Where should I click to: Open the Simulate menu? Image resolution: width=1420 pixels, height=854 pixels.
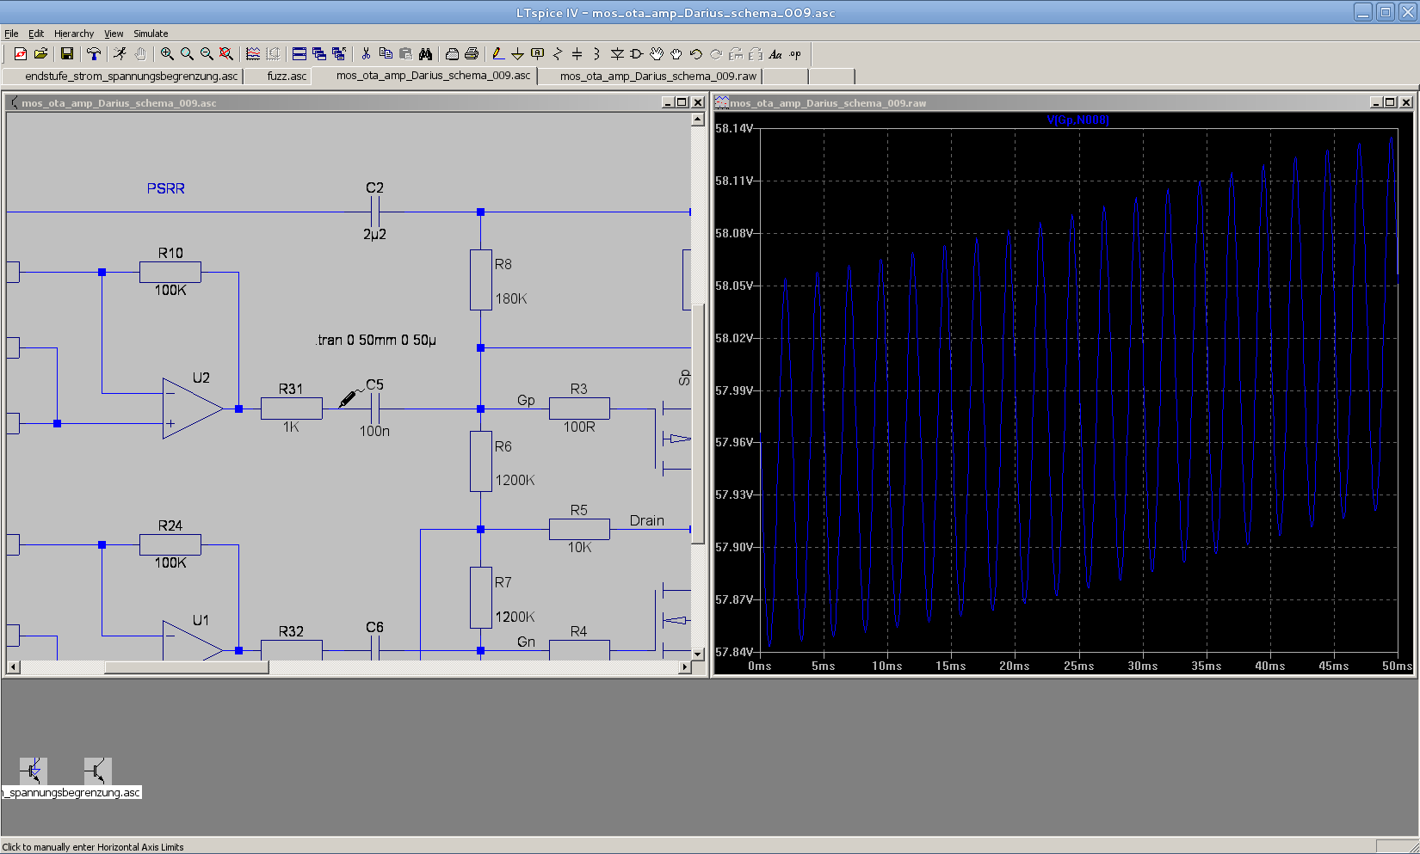(x=151, y=34)
